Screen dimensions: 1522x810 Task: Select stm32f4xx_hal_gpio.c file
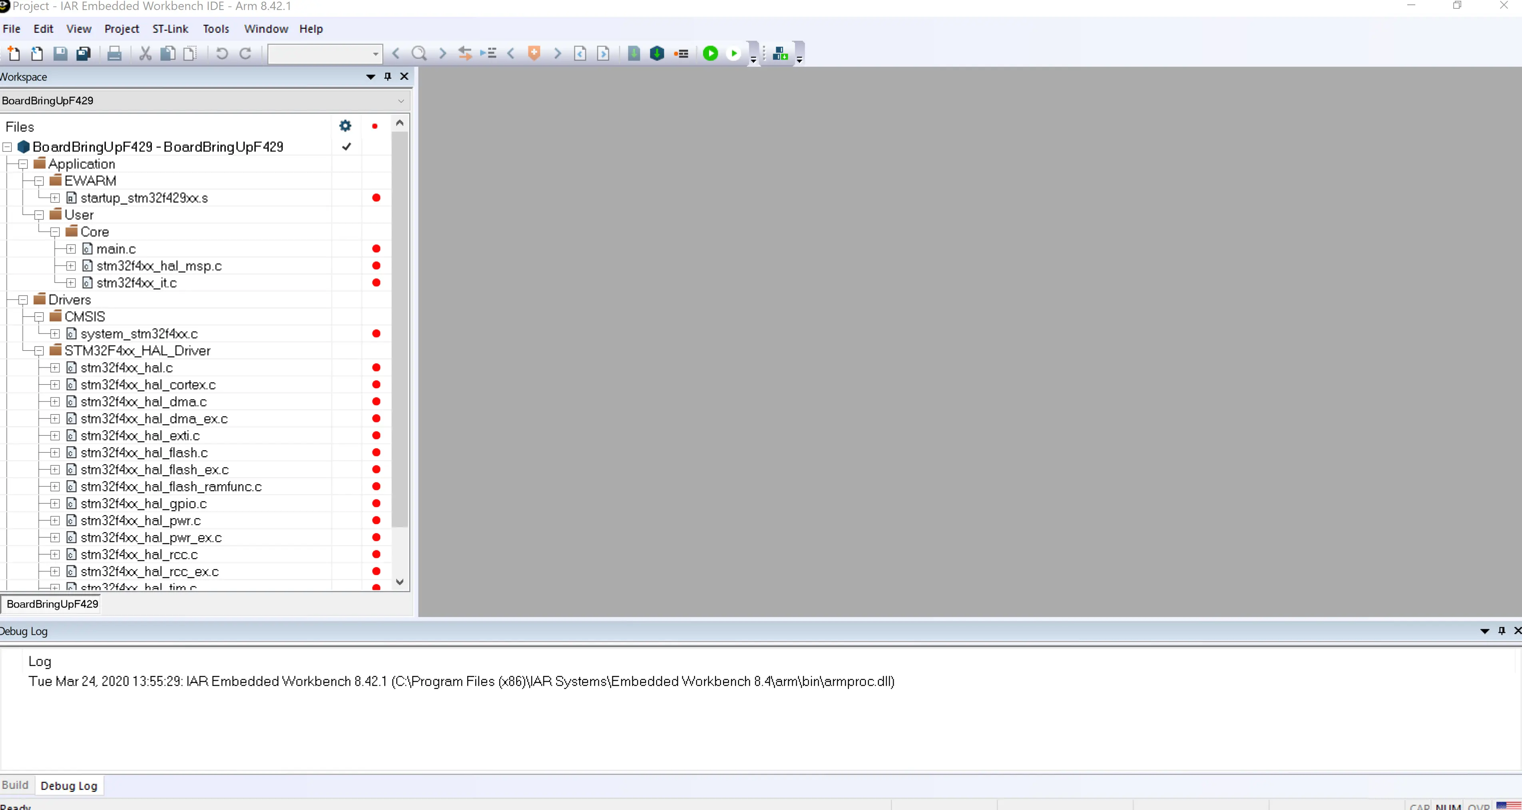pyautogui.click(x=143, y=504)
